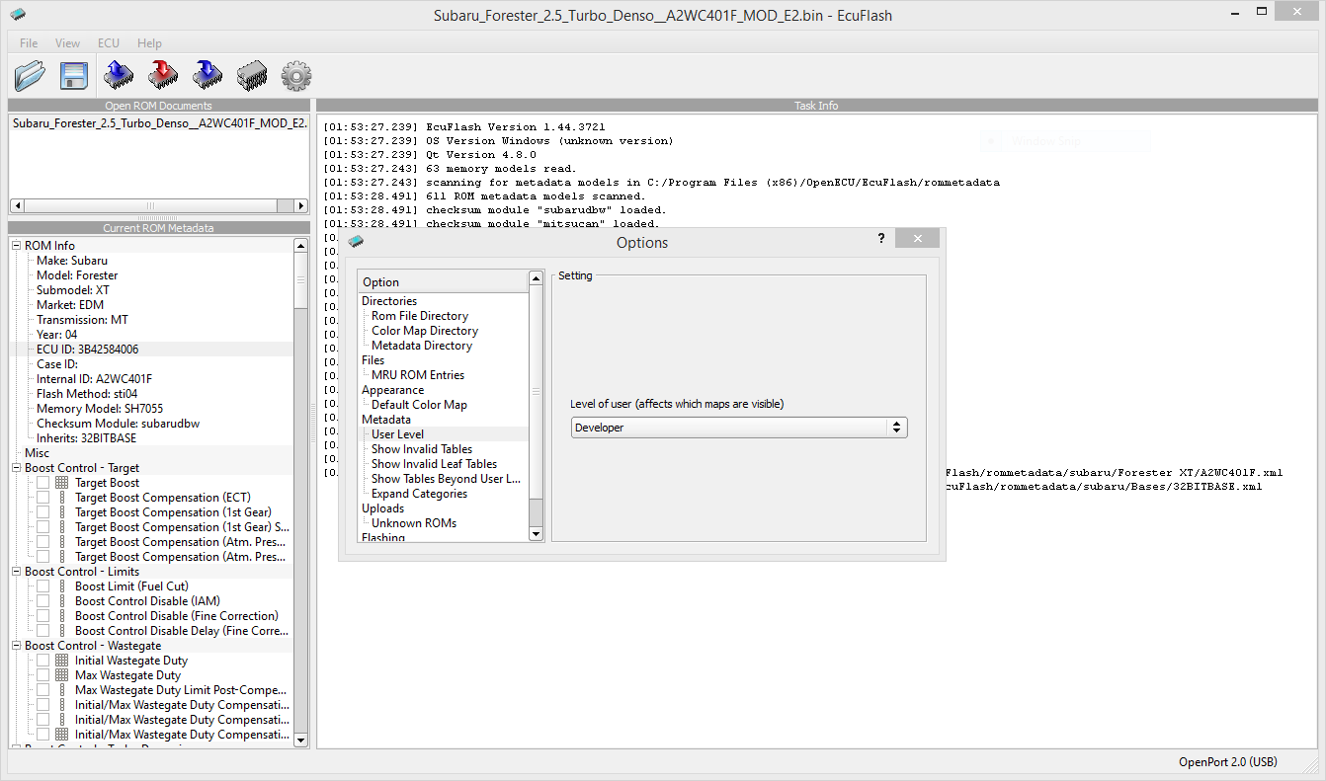Viewport: 1326px width, 781px height.
Task: Open the View menu
Action: point(68,43)
